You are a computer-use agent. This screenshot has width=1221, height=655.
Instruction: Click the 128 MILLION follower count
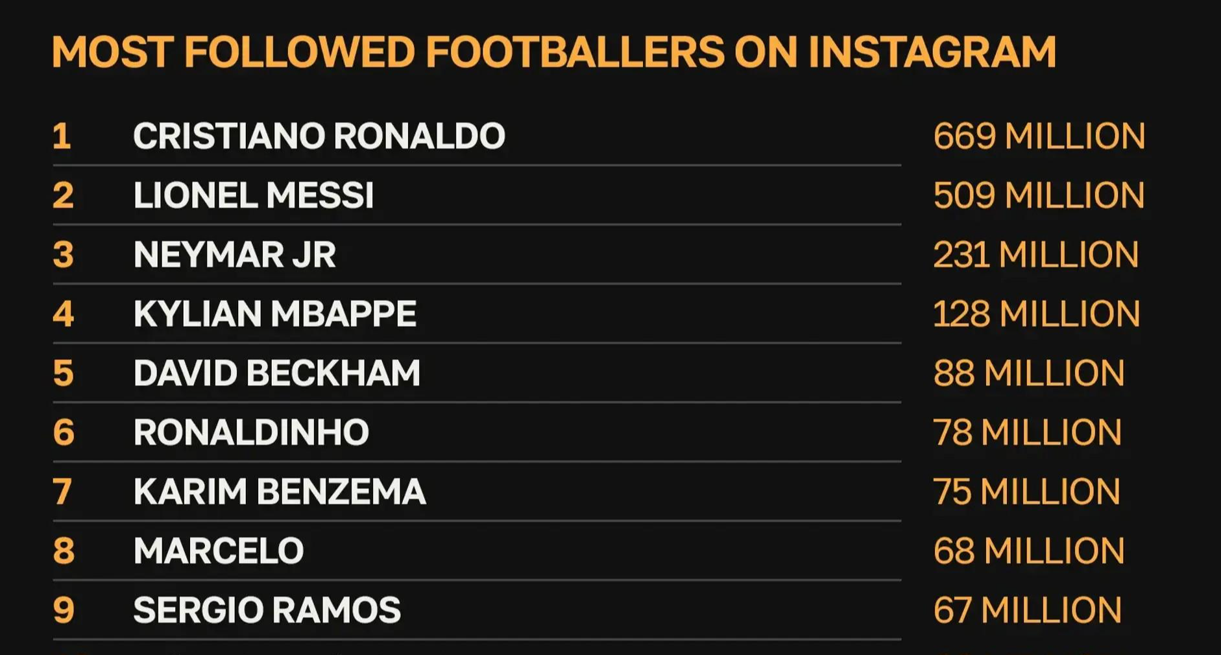pos(1036,314)
